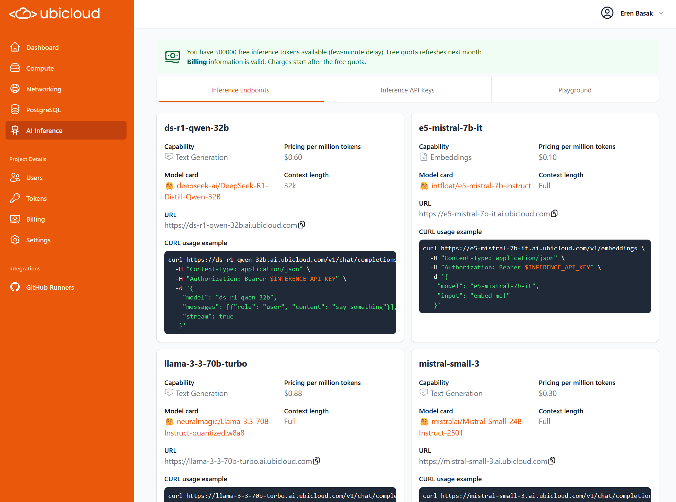The width and height of the screenshot is (676, 502).
Task: Click the Hugging Face emoji next to mistralai
Action: point(424,422)
